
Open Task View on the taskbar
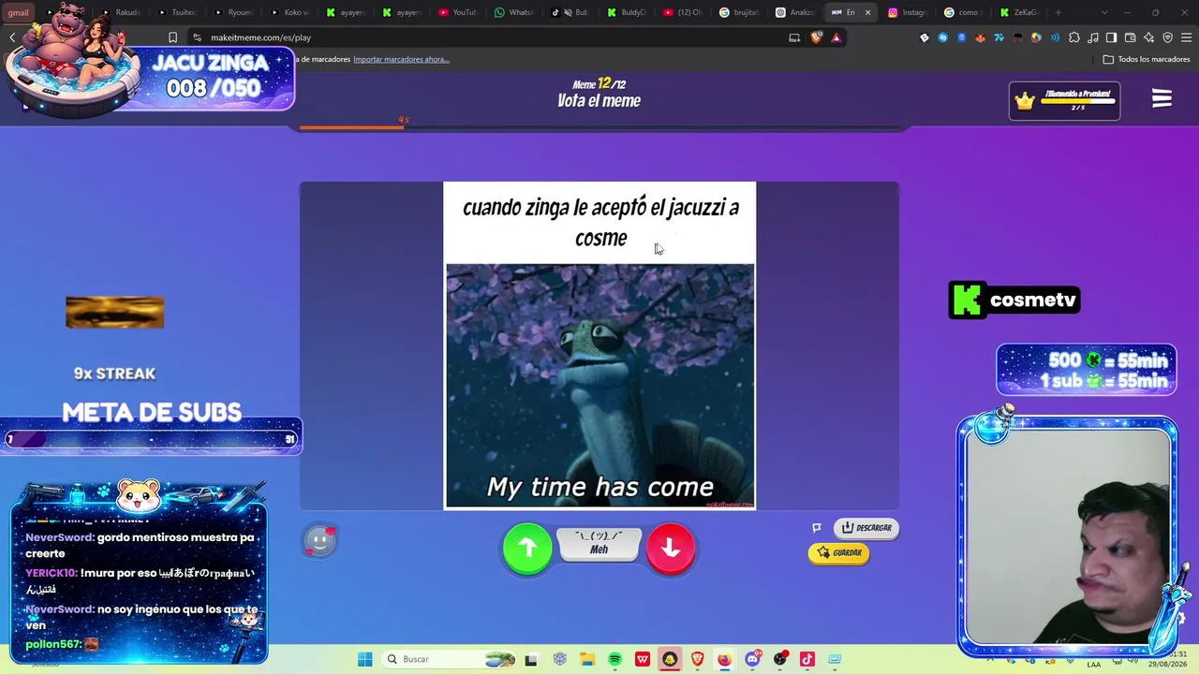(x=531, y=659)
